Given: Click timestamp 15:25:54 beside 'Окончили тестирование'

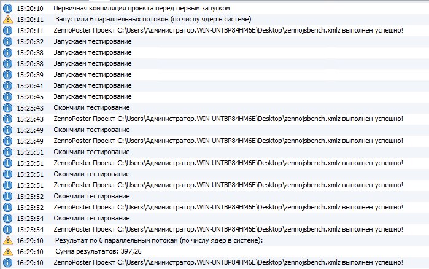Looking at the screenshot, I should [x=30, y=219].
